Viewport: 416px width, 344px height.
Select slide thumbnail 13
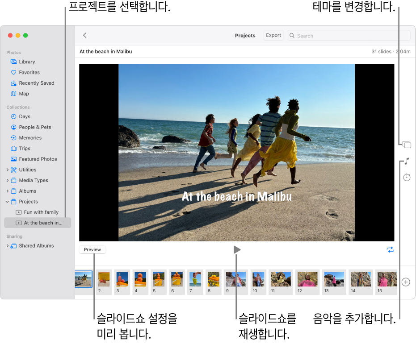click(x=334, y=282)
